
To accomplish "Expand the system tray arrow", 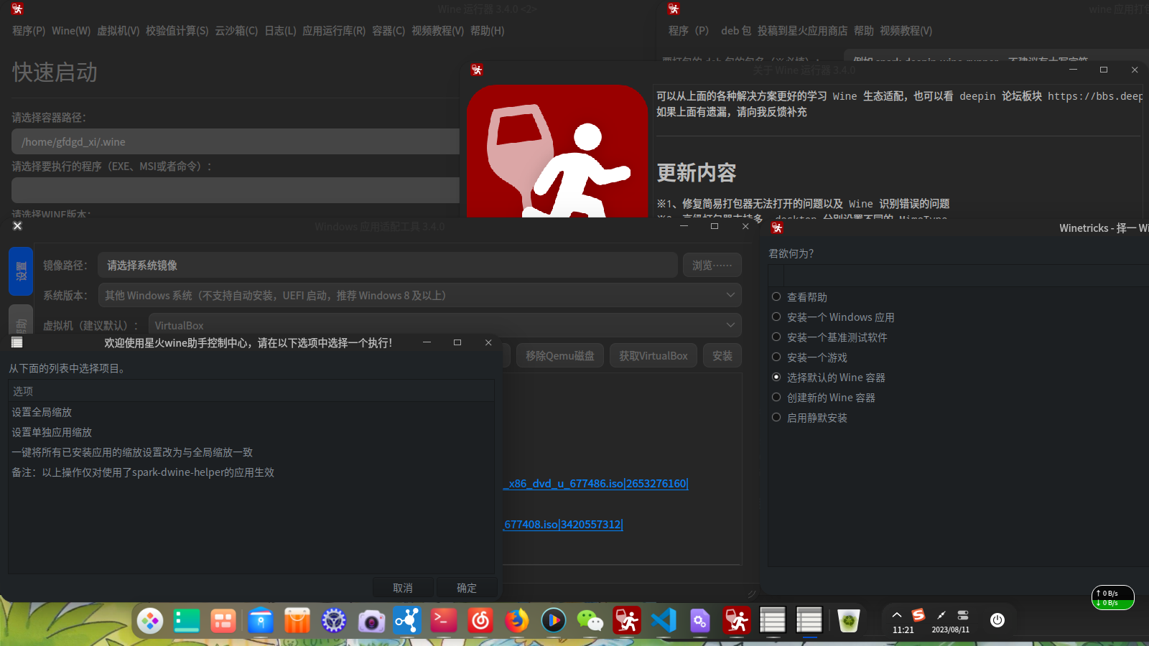I will pyautogui.click(x=897, y=615).
